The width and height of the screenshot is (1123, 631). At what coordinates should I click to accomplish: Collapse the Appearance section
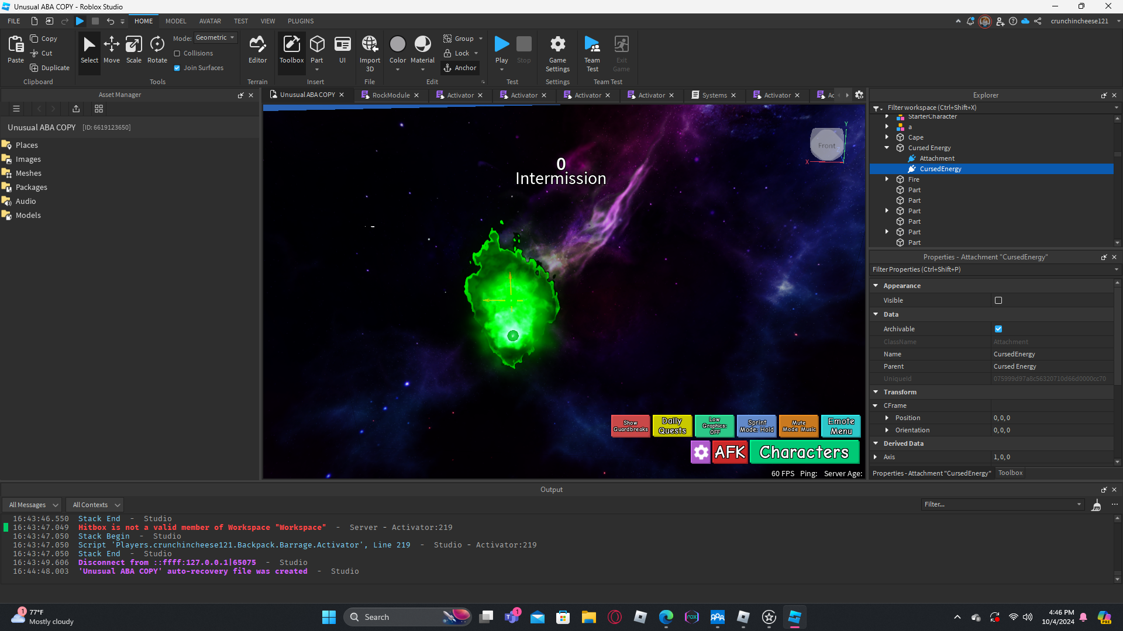[x=876, y=286]
